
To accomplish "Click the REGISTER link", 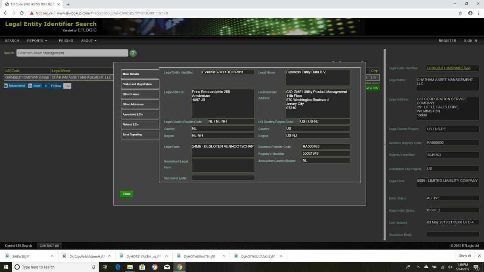I will click(447, 41).
